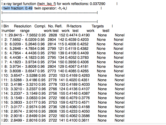This screenshot has width=166, height=125.
Task: Click the Targets column header
Action: [97, 26]
